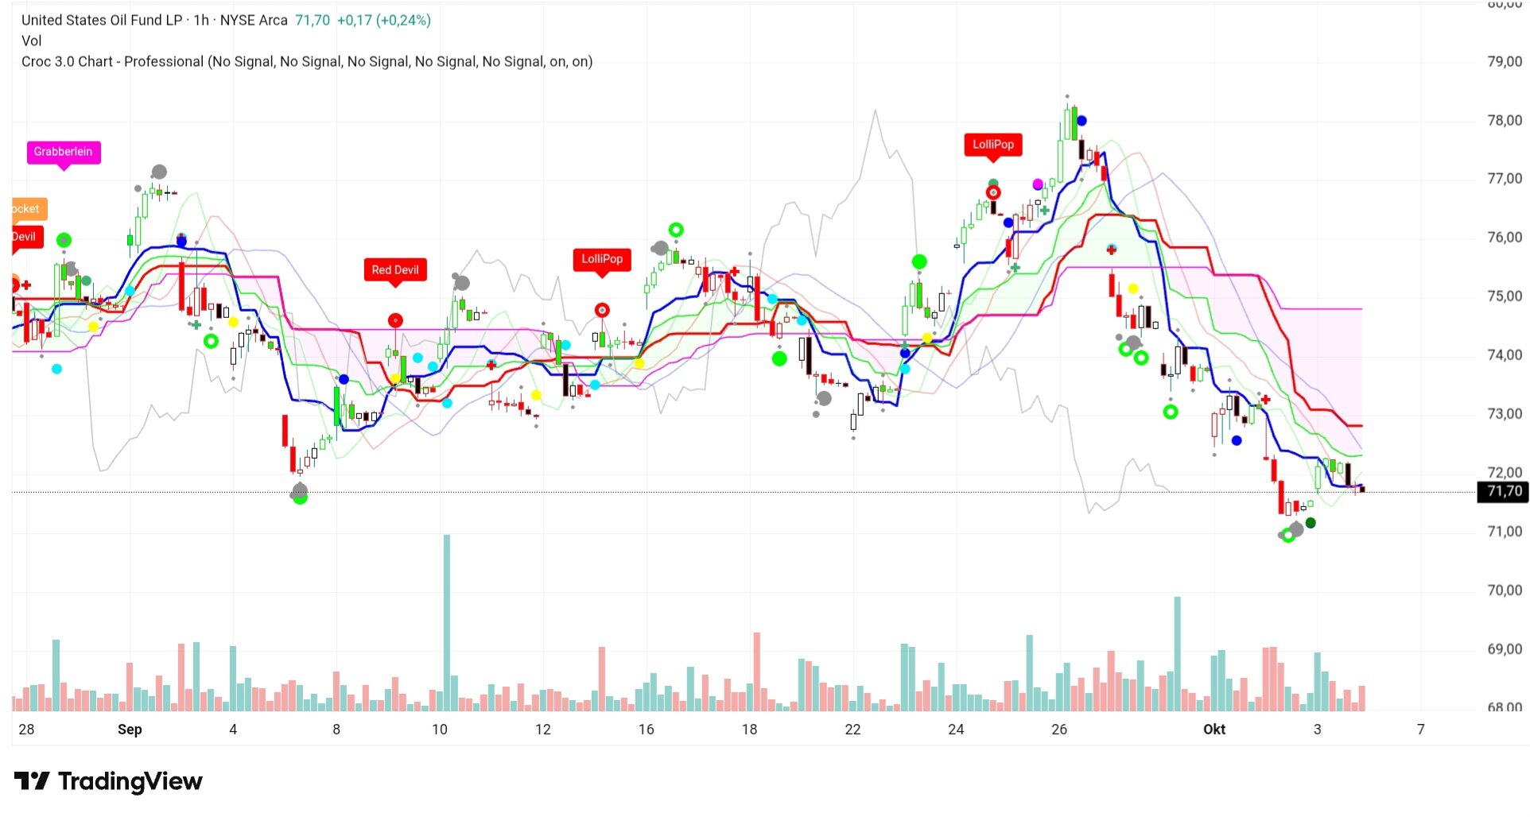The image size is (1530, 817).
Task: Open the TradingView logo link
Action: click(x=109, y=781)
